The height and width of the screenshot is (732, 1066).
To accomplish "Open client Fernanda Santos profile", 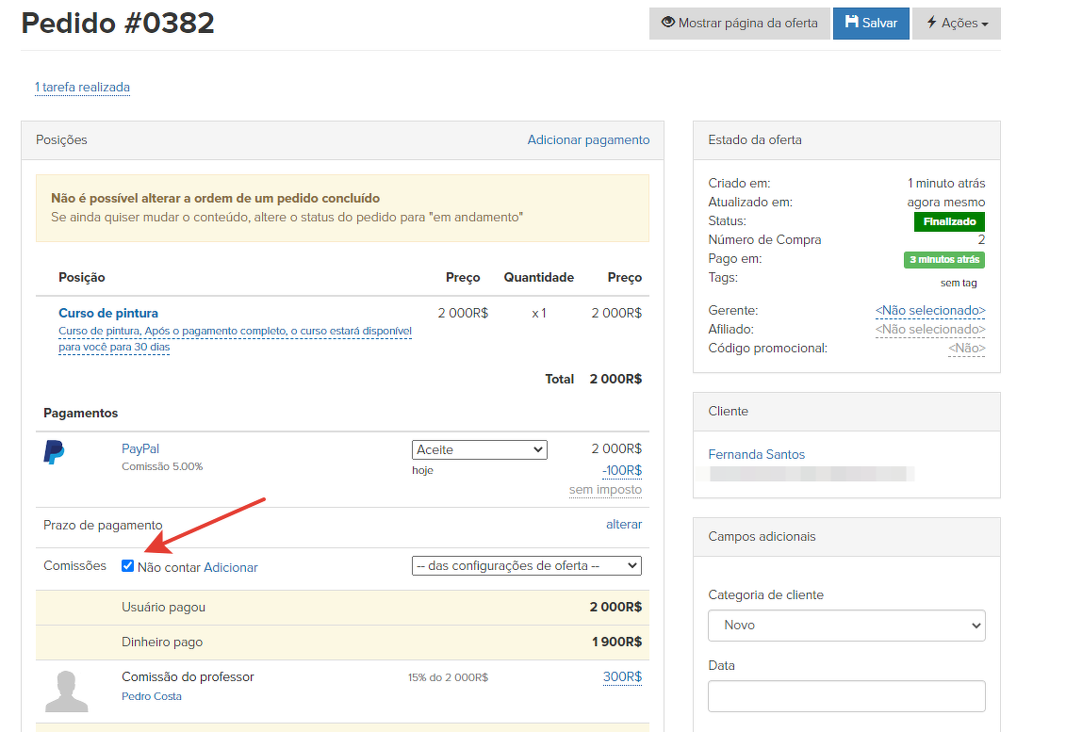I will coord(756,455).
